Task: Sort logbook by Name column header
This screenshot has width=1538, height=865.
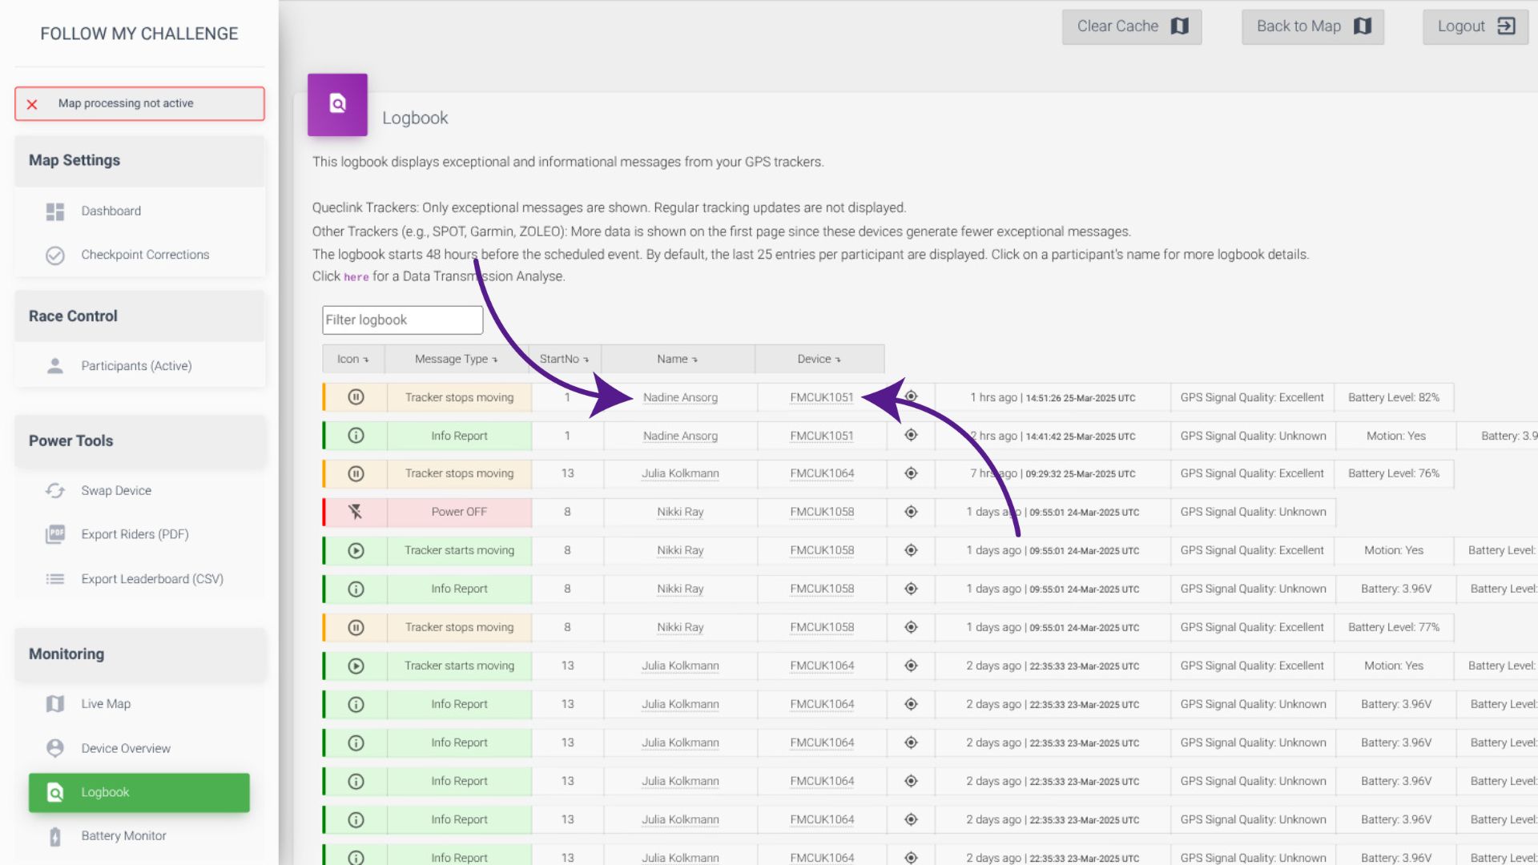Action: click(x=677, y=359)
